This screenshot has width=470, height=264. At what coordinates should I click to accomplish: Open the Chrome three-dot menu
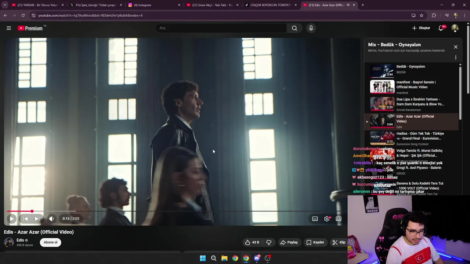coord(465,15)
